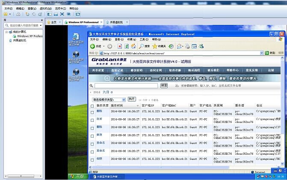Check the 打开 record's checkbox
Screen dimensions: 287x180
pyautogui.click(x=92, y=120)
